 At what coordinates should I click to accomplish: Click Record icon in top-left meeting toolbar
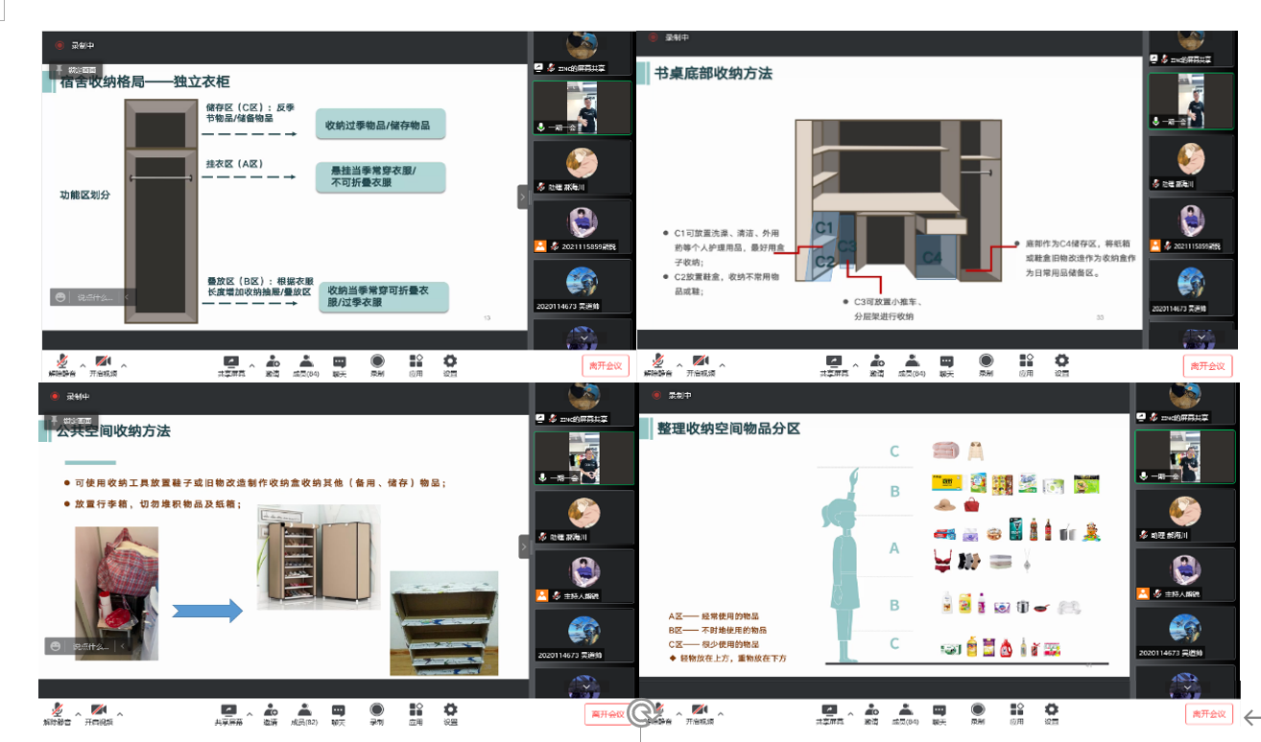[377, 362]
